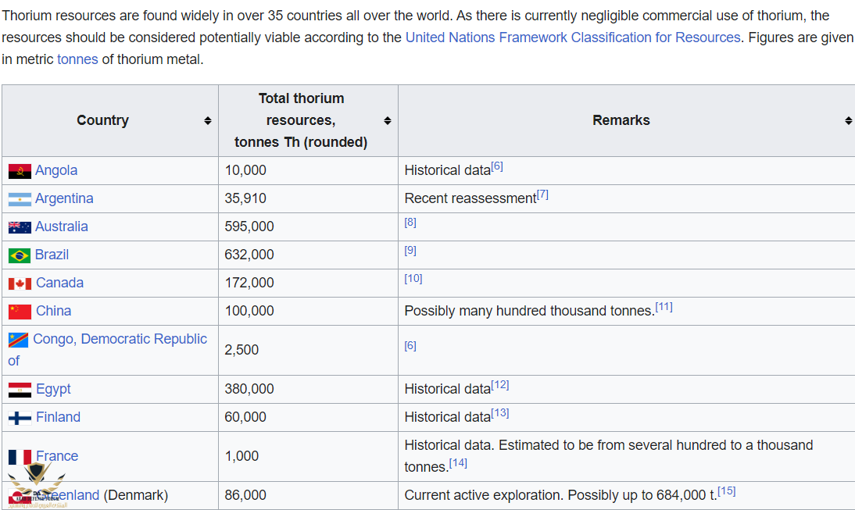Click the Canada flag icon
855x510 pixels.
tap(20, 284)
